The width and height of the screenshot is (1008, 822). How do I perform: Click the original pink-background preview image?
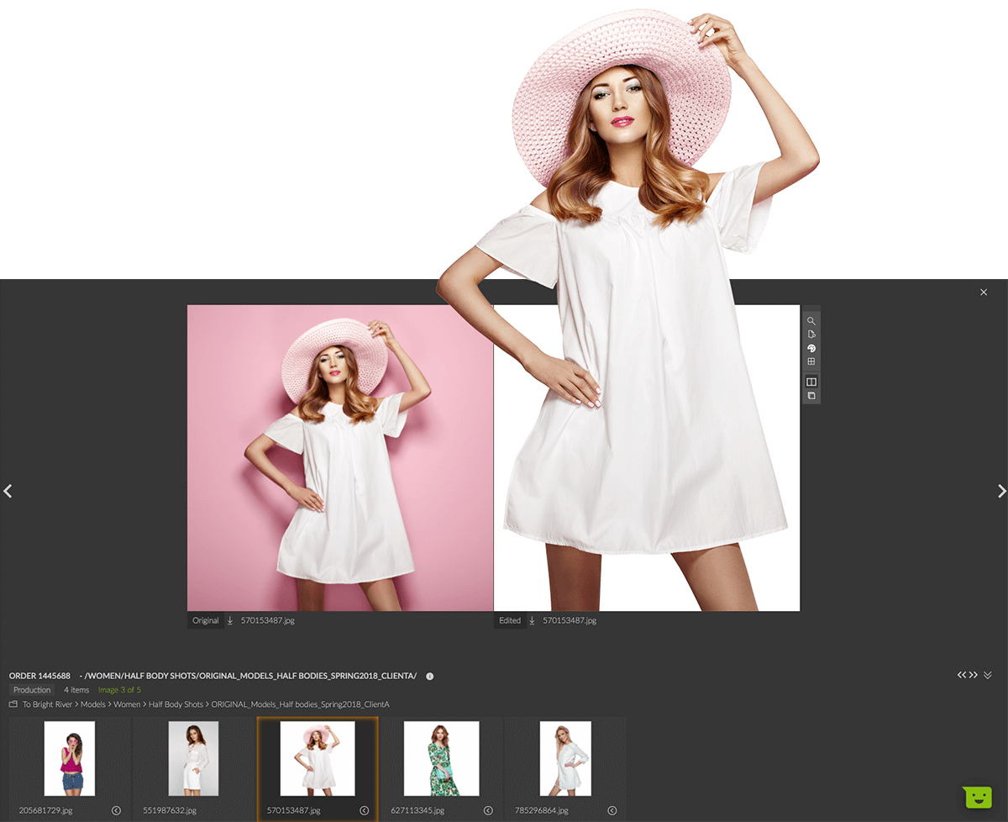coord(340,458)
